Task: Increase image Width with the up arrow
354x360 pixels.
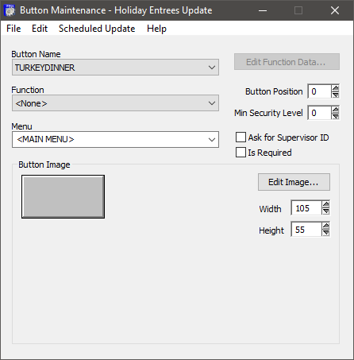Action: click(325, 205)
